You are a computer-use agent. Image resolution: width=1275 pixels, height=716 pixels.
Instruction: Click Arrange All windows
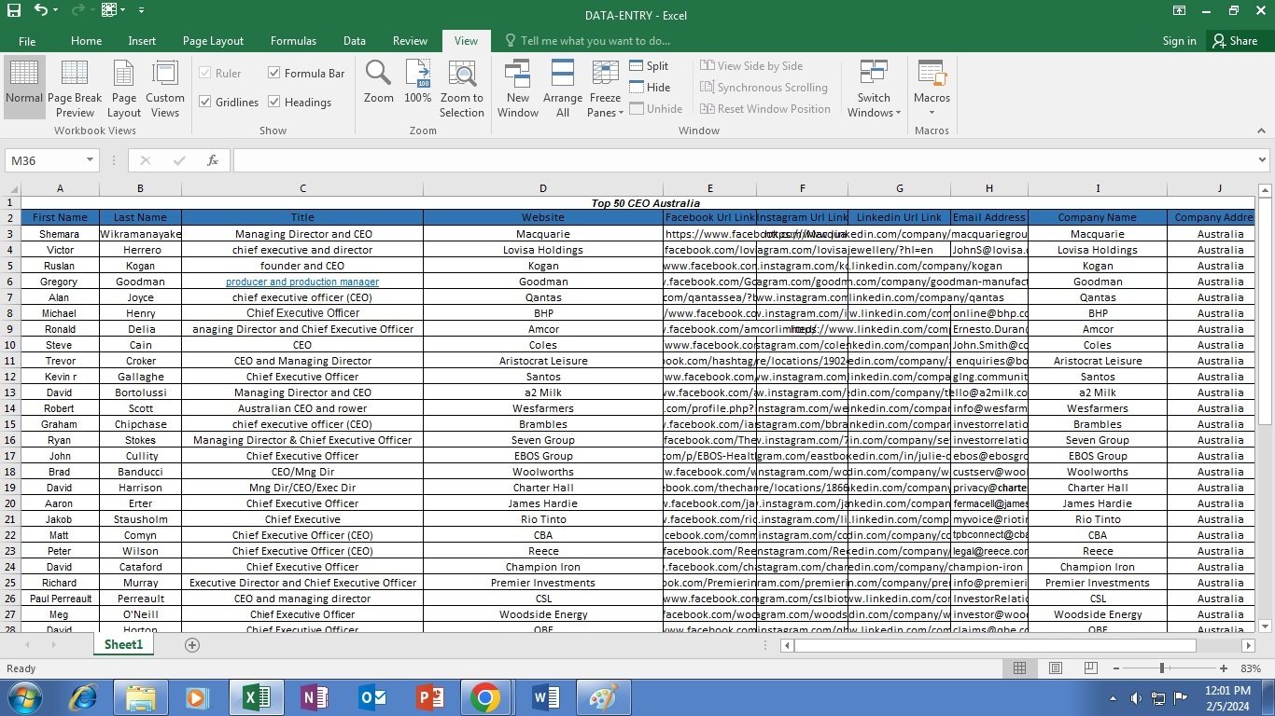click(x=563, y=88)
